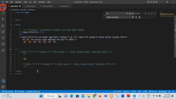Open the Search view in activity bar
Viewport: 176px width, 99px height.
(x=3, y=13)
